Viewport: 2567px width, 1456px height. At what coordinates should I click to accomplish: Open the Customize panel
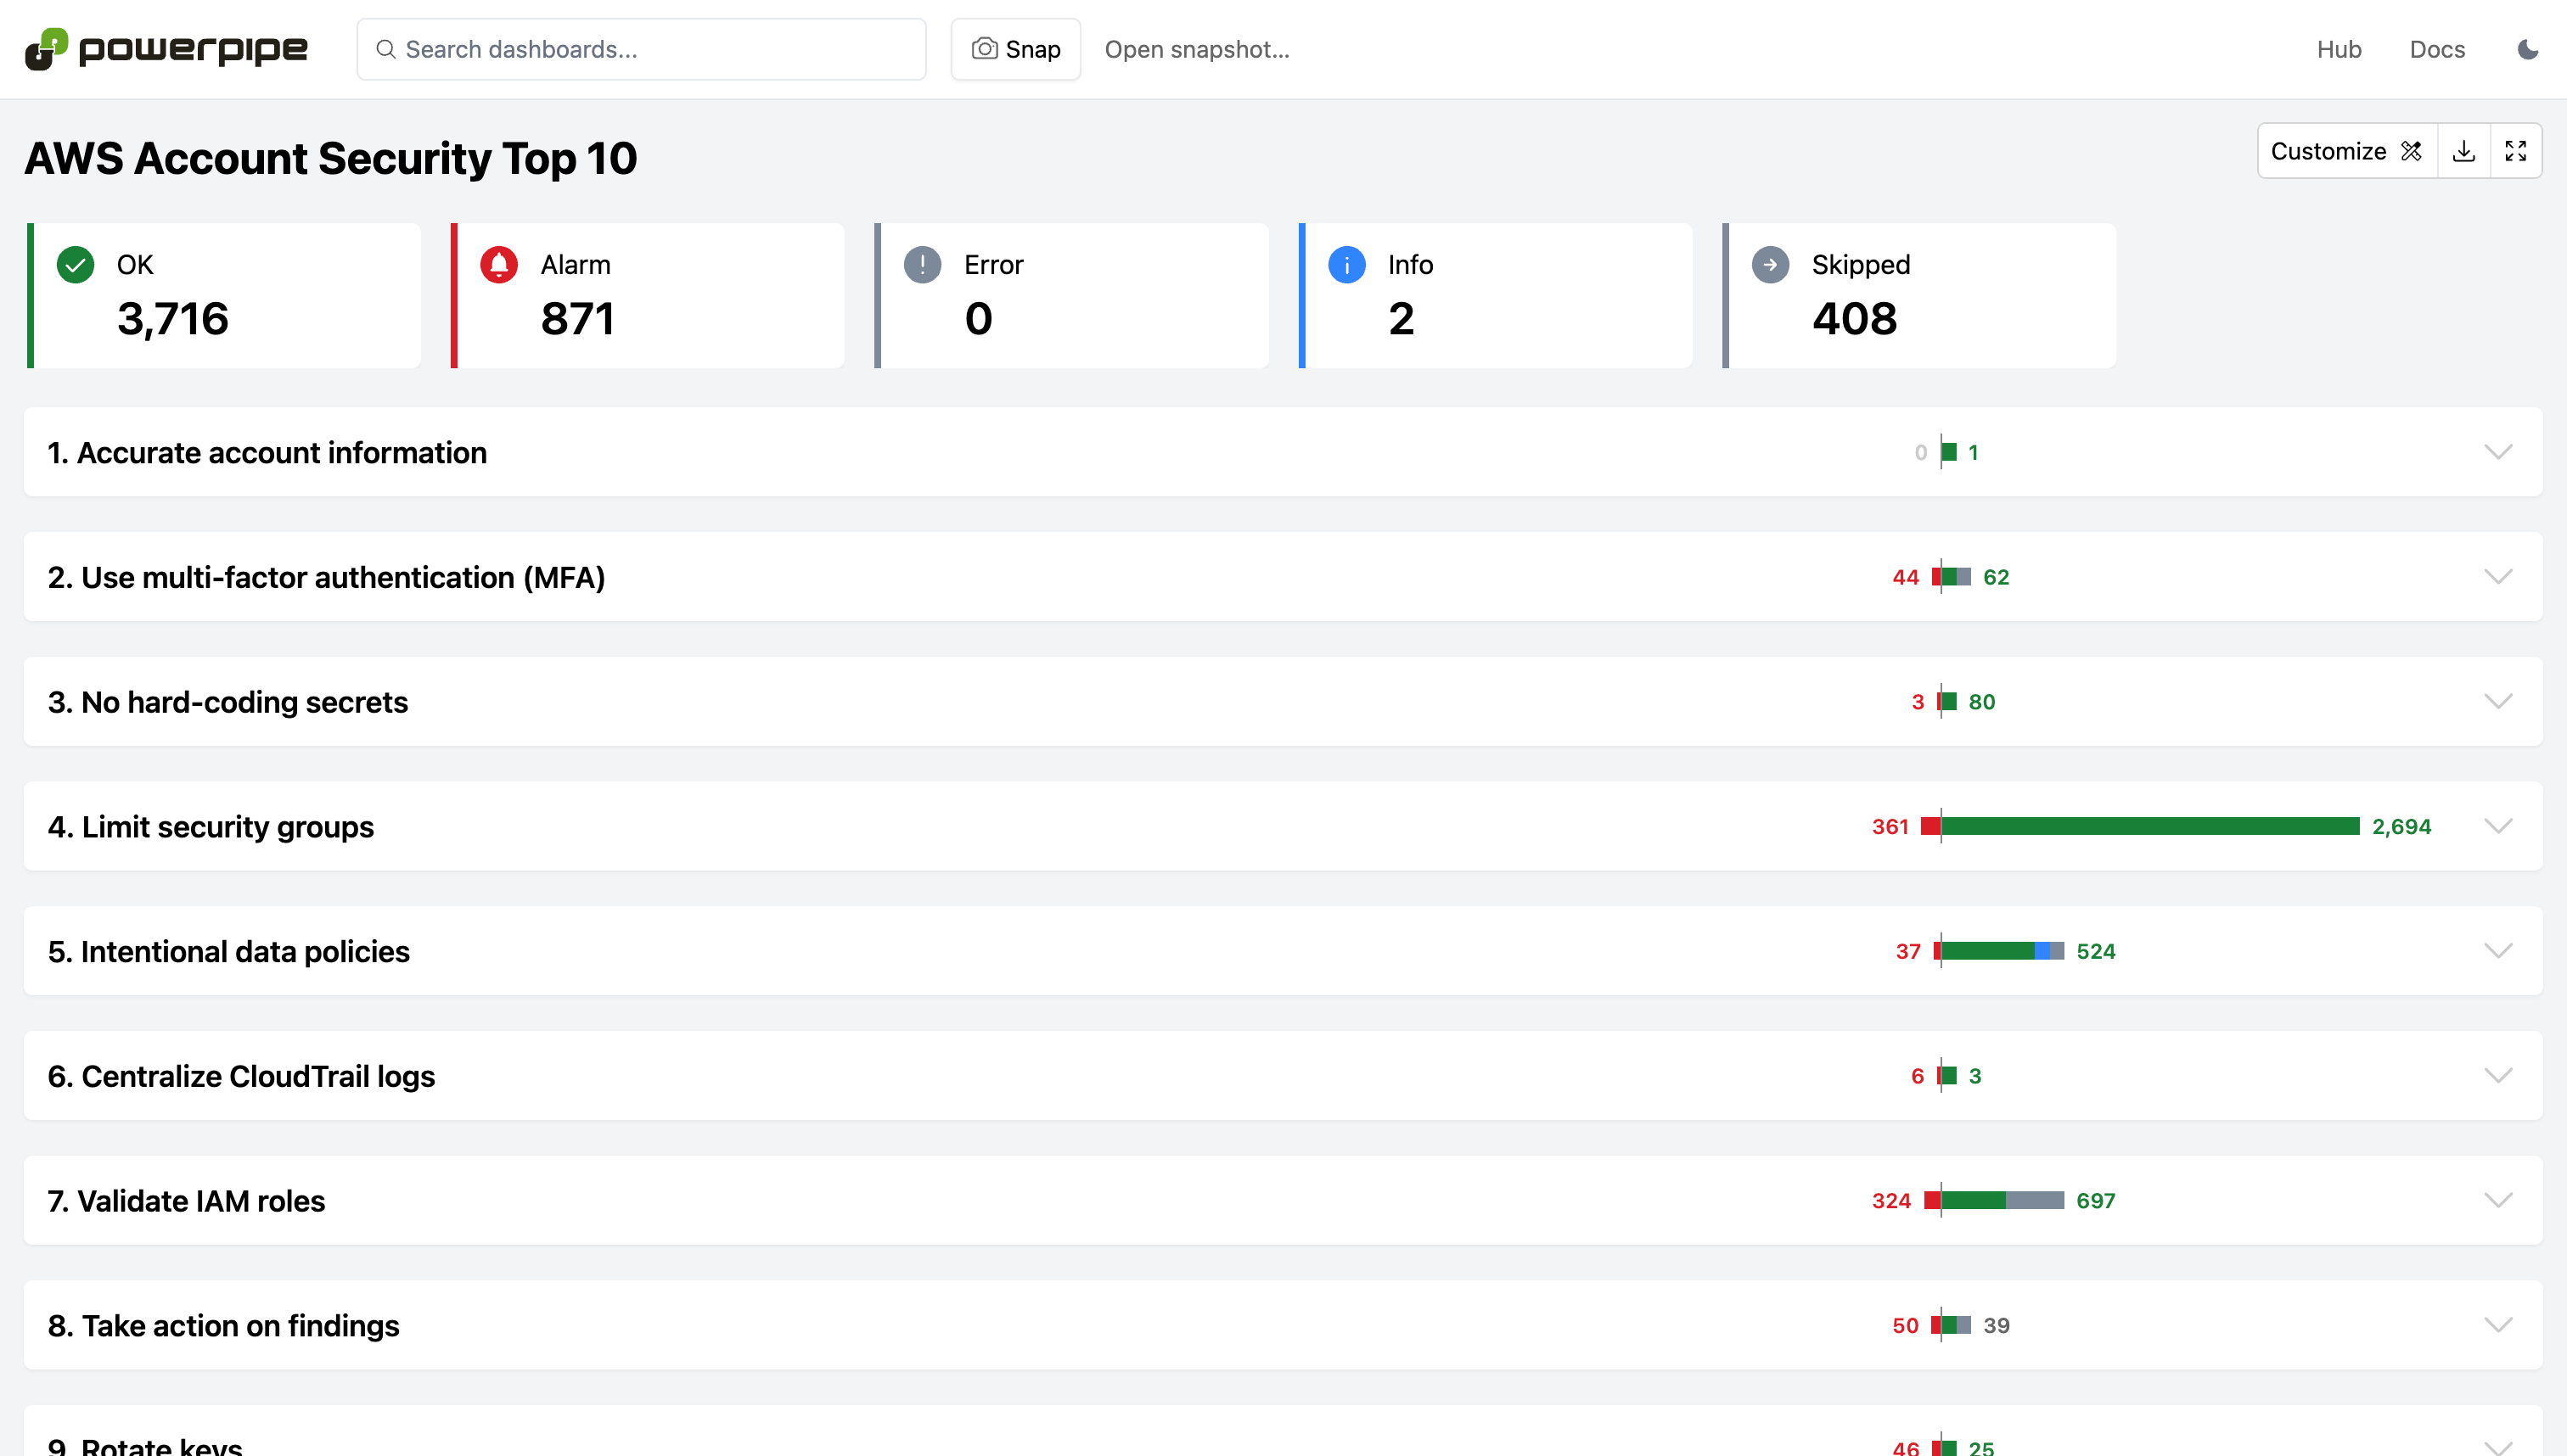point(2346,151)
